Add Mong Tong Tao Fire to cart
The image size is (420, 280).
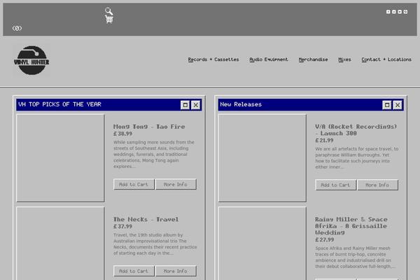(134, 184)
